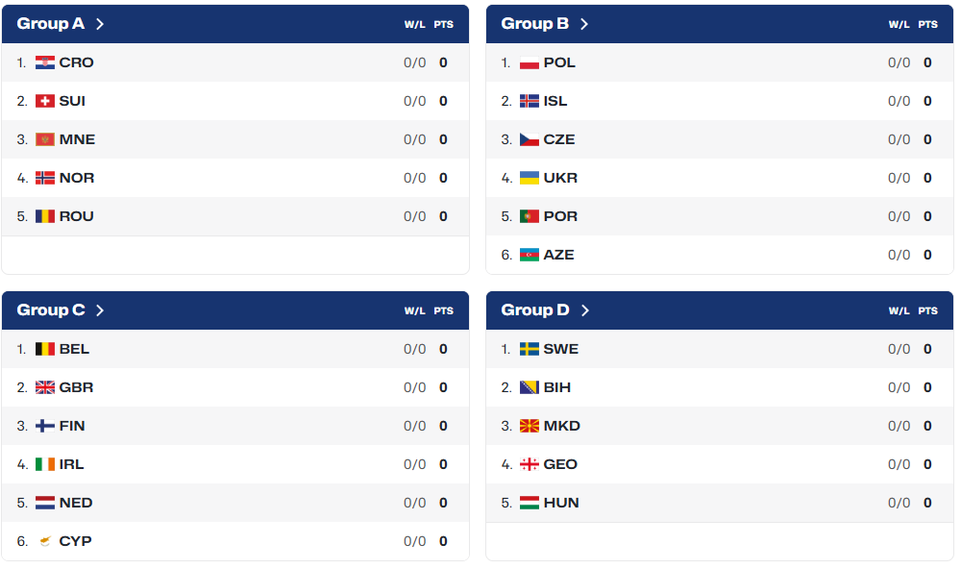Open the HUN team entry
The image size is (961, 569).
tap(720, 504)
